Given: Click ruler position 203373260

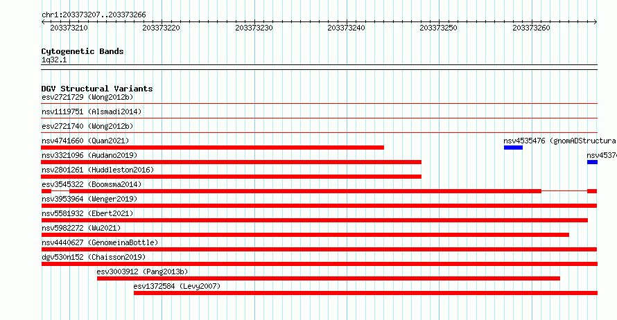Looking at the screenshot, I should click(x=531, y=28).
